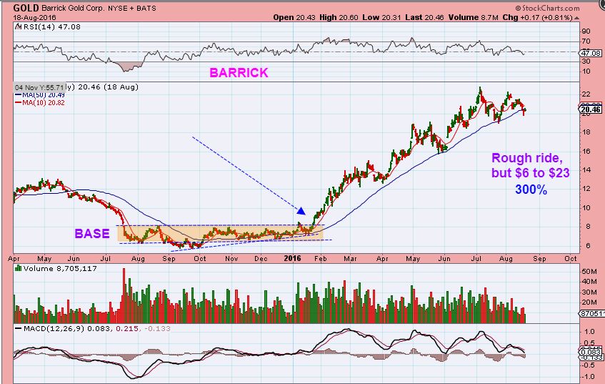Click the MA(50) 20.49 legend entry
Screen dimensions: 605x384
coord(40,94)
